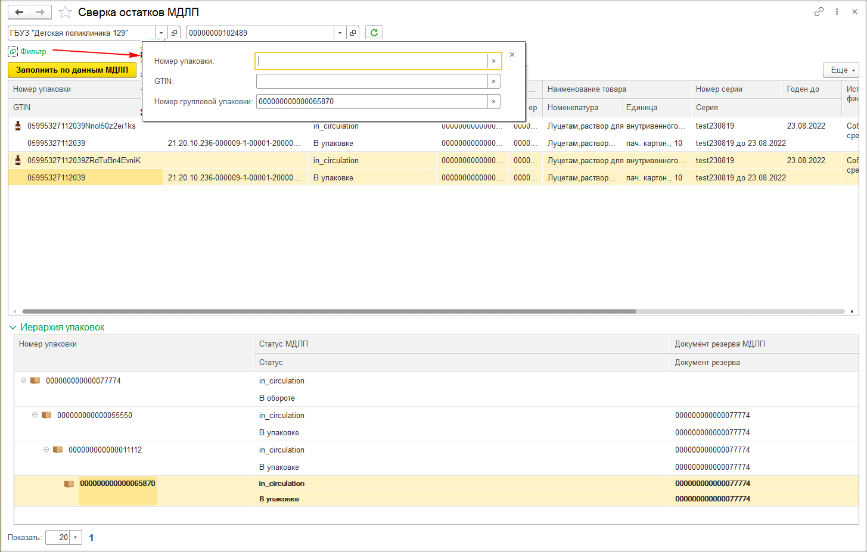This screenshot has height=552, width=867.
Task: Collapse tree node 000000000000077774
Action: coord(24,381)
